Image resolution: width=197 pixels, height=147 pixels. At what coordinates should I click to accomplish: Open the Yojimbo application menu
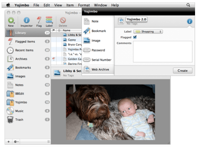22,5
